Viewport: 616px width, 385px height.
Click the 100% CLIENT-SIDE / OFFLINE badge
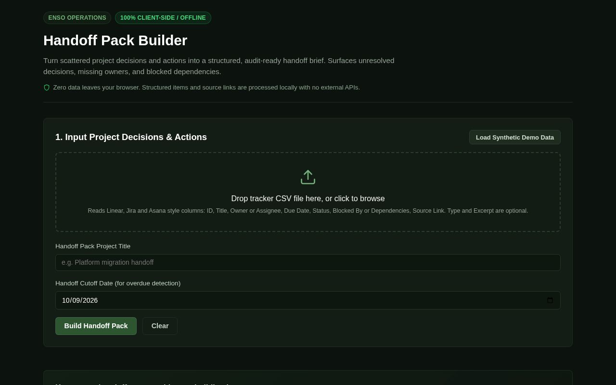pos(163,18)
